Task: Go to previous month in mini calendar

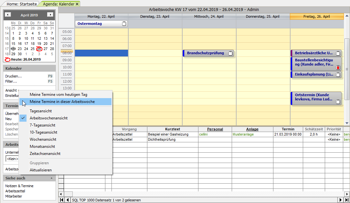Action: click(x=8, y=15)
